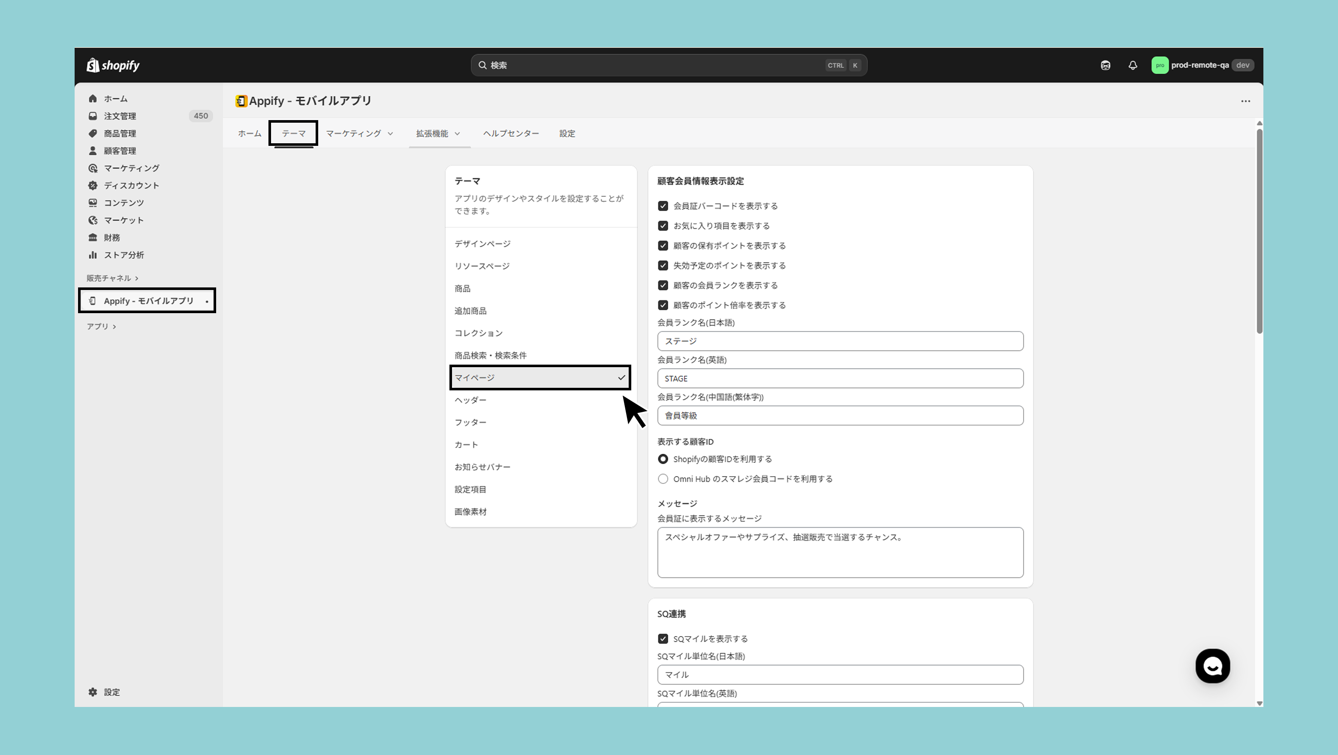Toggle SQマイルを表示する checkbox
The height and width of the screenshot is (755, 1338).
tap(663, 639)
